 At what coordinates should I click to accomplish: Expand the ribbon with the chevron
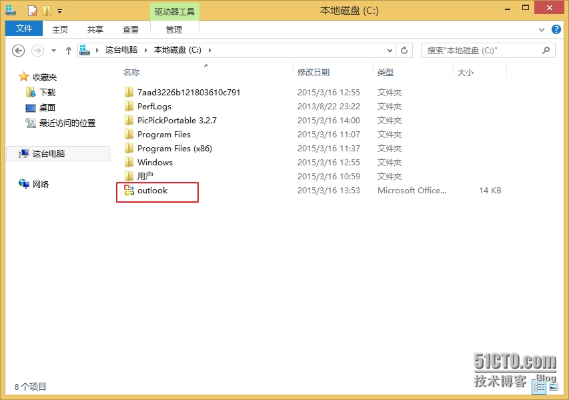pos(542,30)
